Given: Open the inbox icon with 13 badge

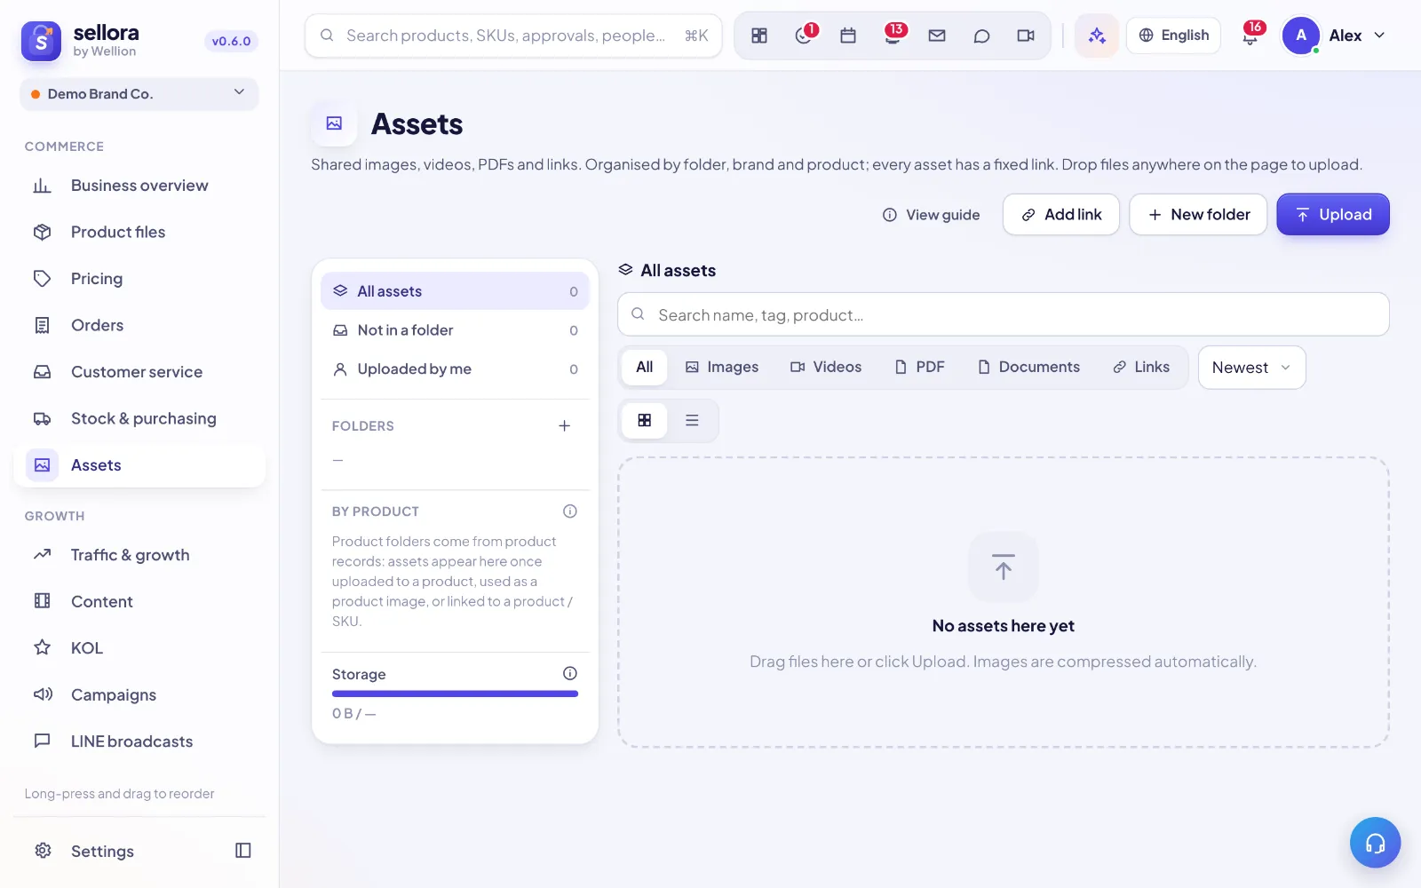Looking at the screenshot, I should tap(893, 36).
